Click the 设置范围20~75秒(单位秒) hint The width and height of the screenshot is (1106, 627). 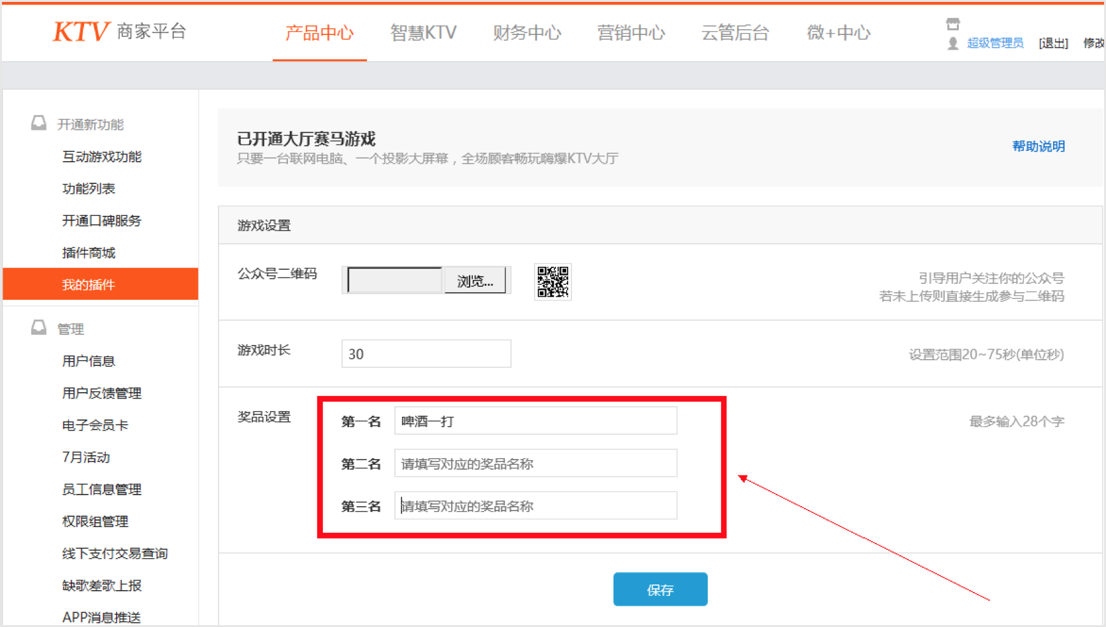coord(986,355)
